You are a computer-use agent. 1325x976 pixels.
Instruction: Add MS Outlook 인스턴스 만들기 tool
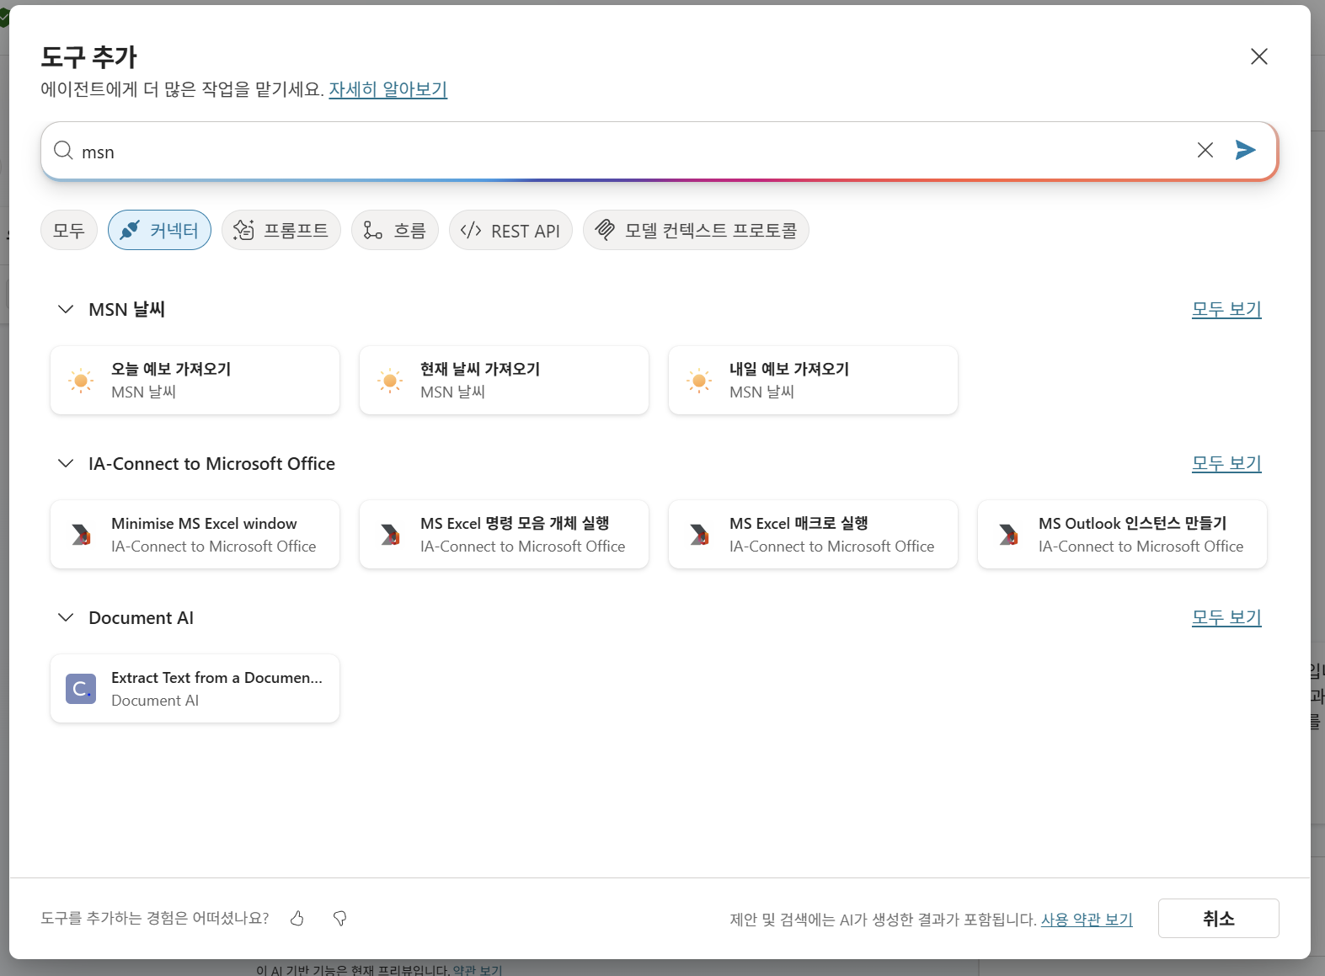click(x=1122, y=535)
